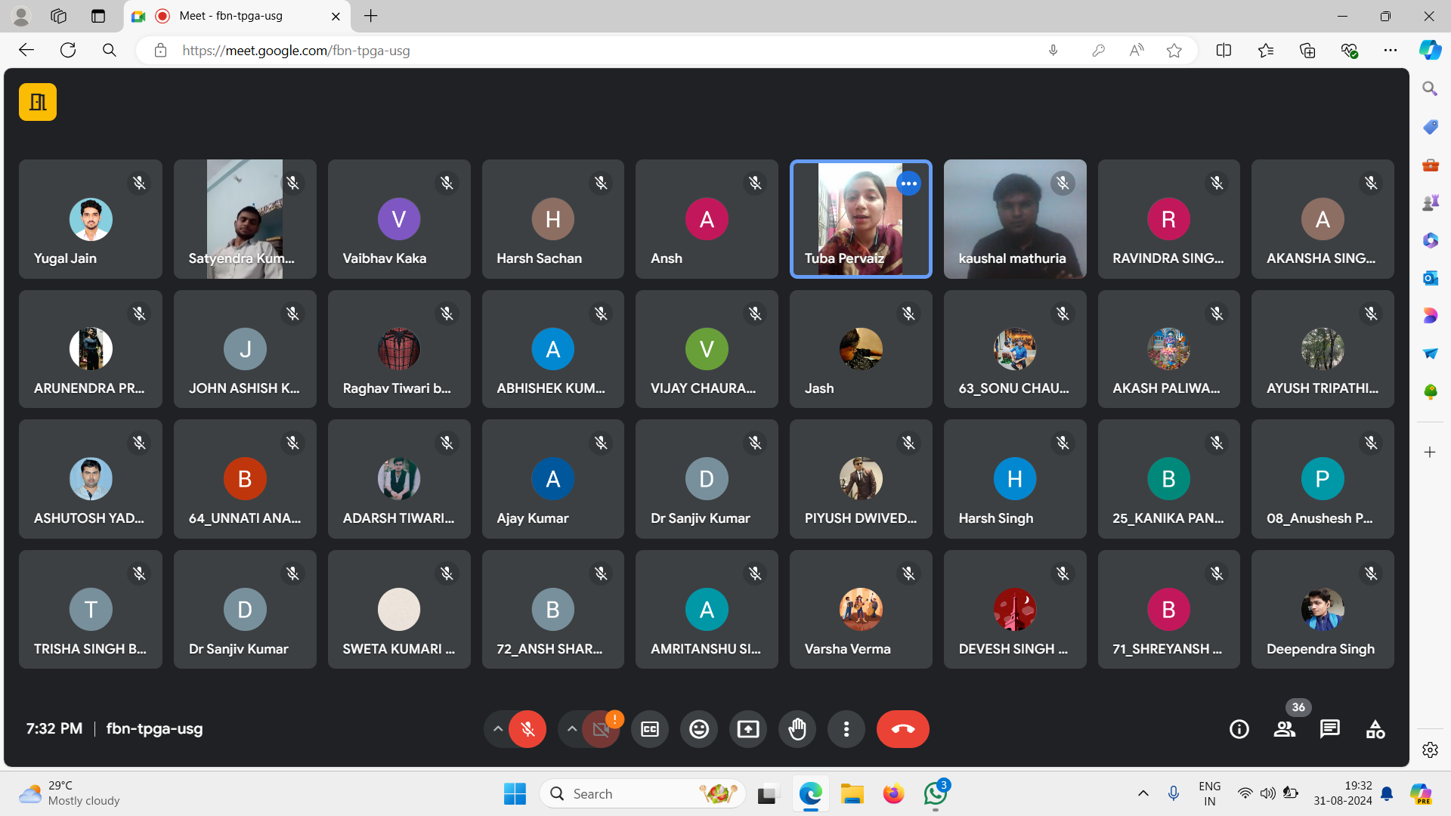
Task: Expand audio settings arrow beside microphone
Action: pos(497,729)
